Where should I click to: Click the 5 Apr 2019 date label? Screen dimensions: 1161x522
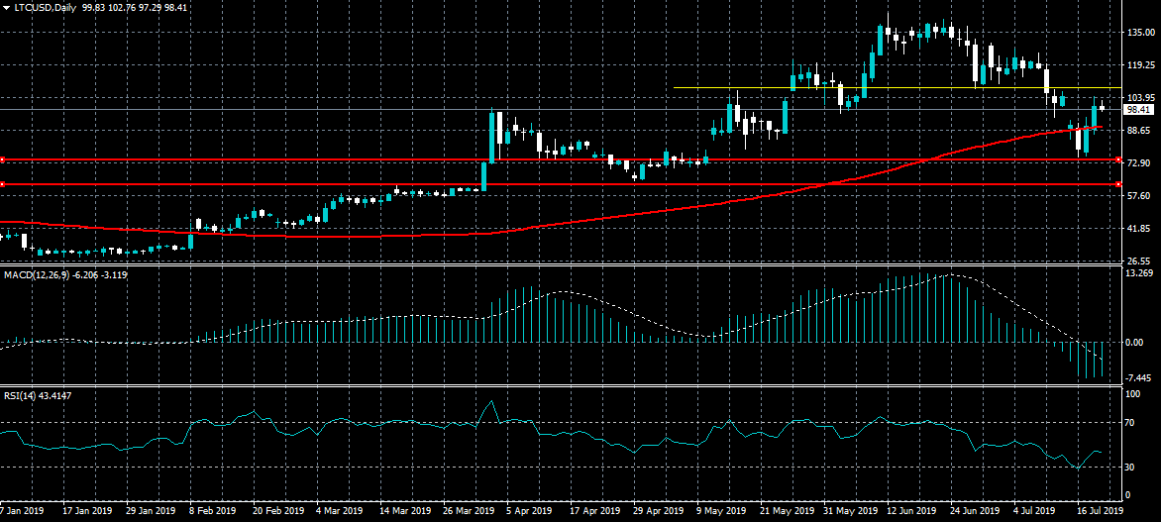pos(529,511)
